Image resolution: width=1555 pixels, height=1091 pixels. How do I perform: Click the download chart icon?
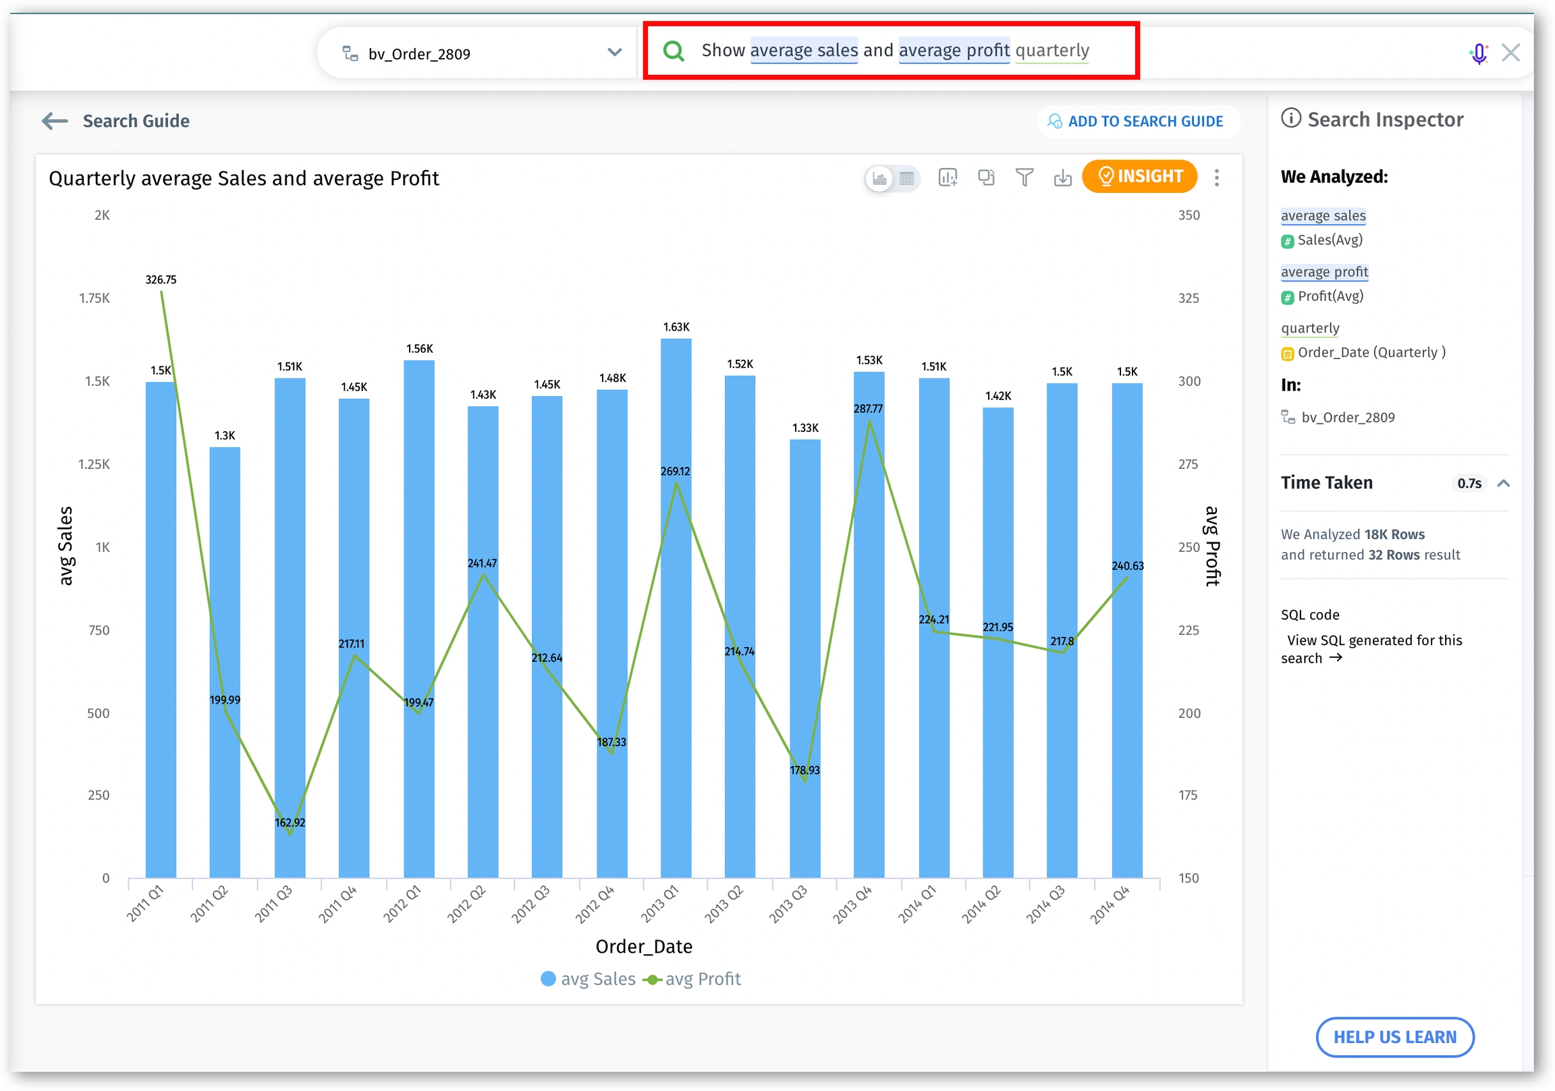coord(1062,177)
